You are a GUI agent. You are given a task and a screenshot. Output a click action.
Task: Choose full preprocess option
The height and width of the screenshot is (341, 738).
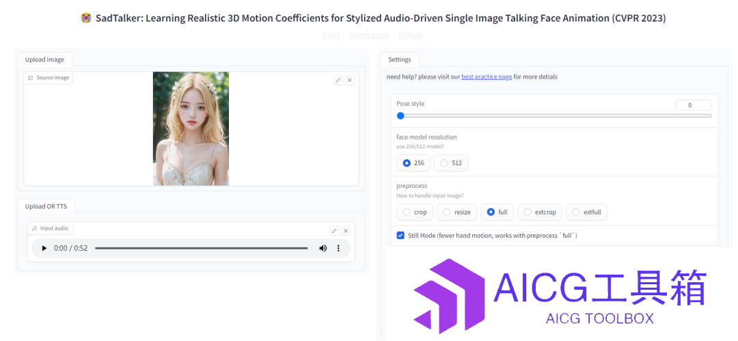tap(497, 212)
